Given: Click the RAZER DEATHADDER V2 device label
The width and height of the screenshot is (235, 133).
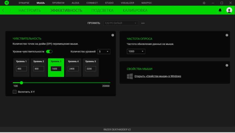Looking at the screenshot, I should (x=117, y=129).
